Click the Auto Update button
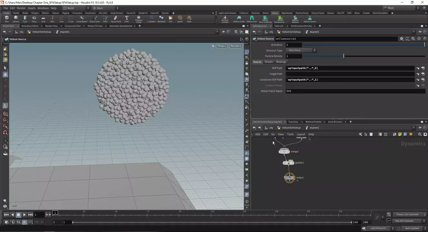 pos(412,228)
